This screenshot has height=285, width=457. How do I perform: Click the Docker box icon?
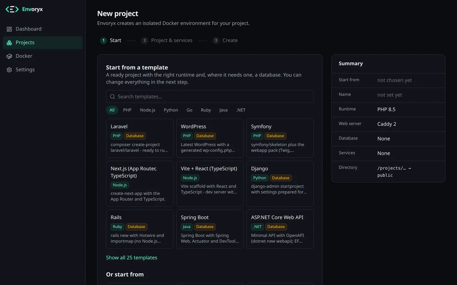pos(9,56)
